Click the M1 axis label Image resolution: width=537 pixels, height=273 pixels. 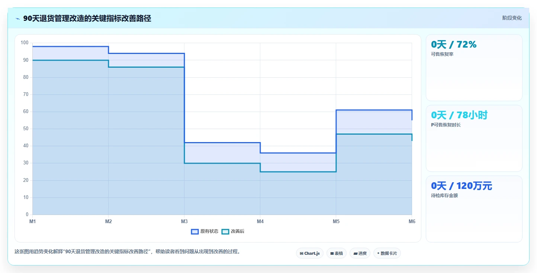tap(33, 222)
